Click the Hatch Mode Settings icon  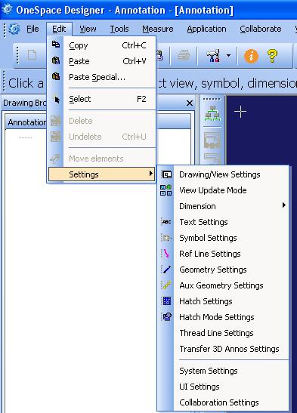click(x=166, y=316)
